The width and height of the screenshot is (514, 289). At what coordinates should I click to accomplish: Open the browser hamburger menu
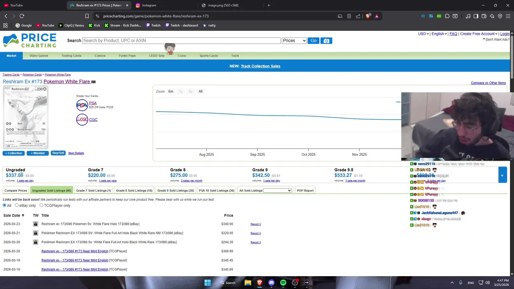pyautogui.click(x=508, y=16)
